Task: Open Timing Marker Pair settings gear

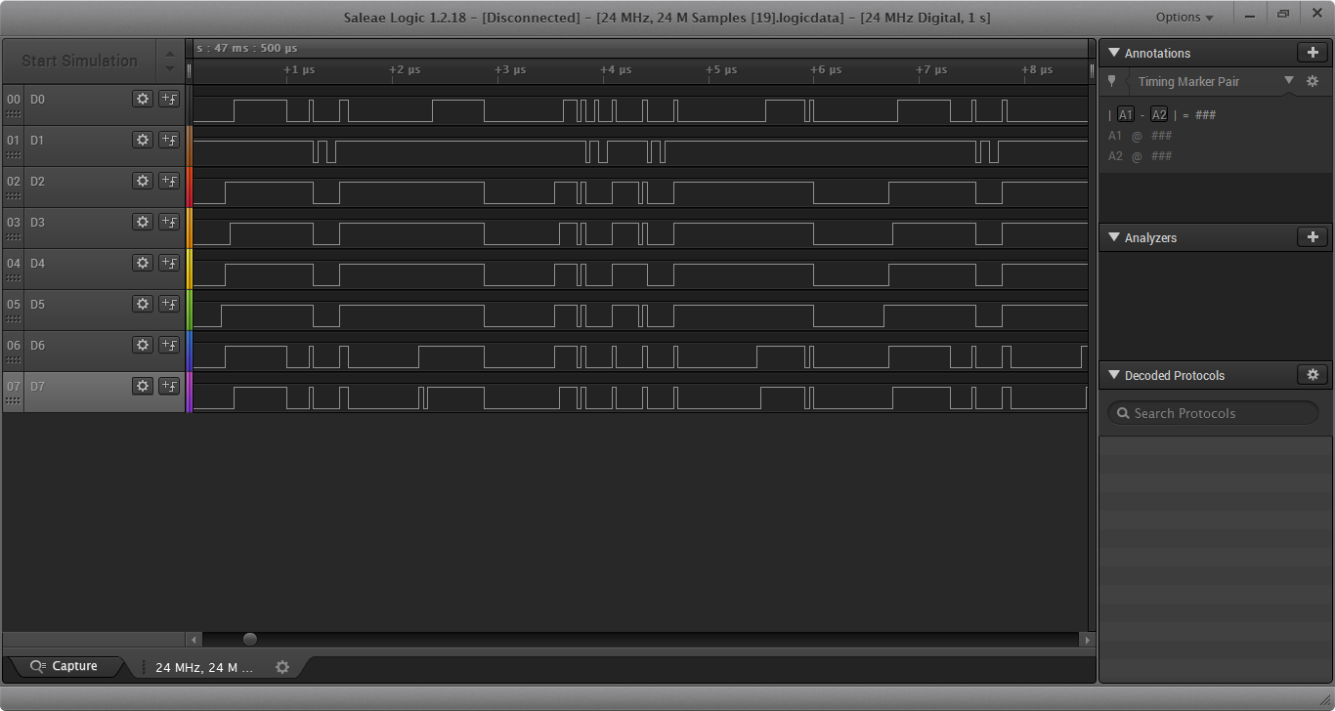Action: click(x=1313, y=81)
